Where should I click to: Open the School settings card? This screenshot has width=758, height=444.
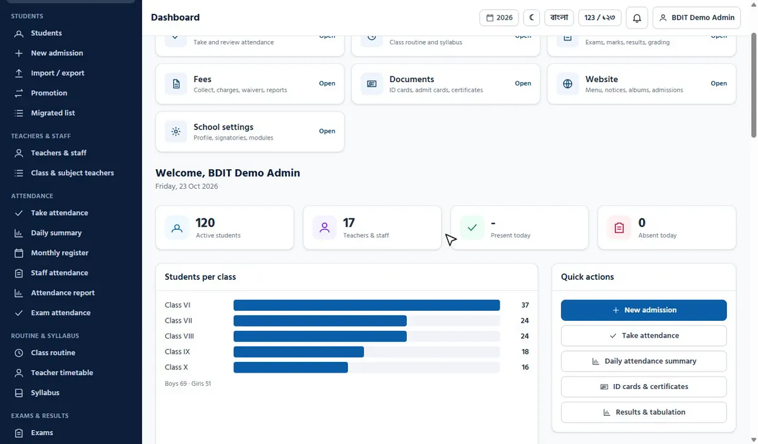[250, 131]
